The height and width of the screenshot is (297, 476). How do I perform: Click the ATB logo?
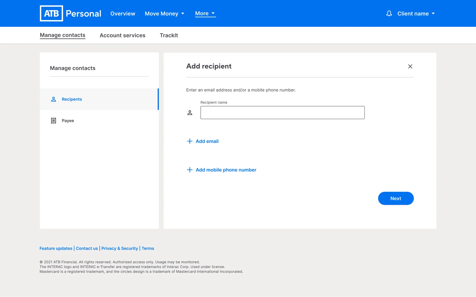[51, 13]
